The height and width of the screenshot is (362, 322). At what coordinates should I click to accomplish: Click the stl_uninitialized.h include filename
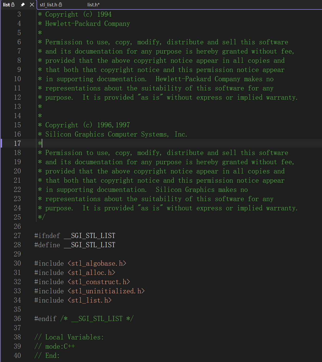(106, 291)
